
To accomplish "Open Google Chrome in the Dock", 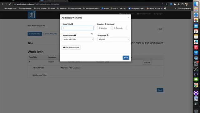I will tap(196, 85).
